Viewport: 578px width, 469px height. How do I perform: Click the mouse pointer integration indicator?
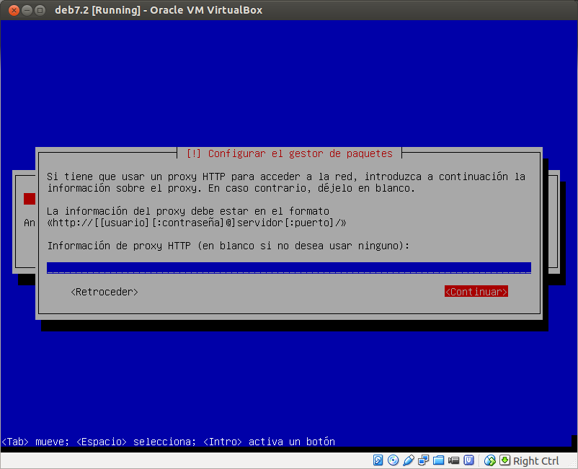point(491,460)
